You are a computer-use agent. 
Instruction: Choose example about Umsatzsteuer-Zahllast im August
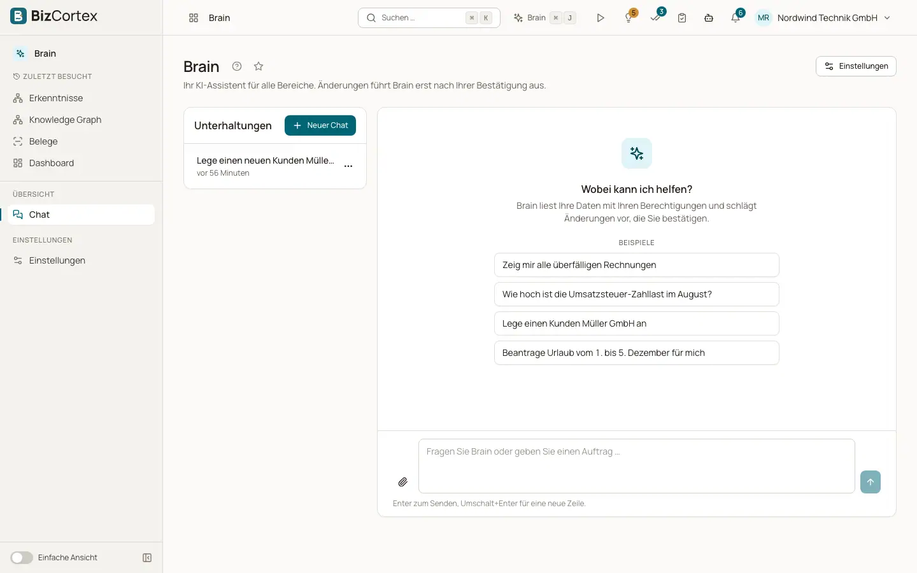pyautogui.click(x=637, y=294)
